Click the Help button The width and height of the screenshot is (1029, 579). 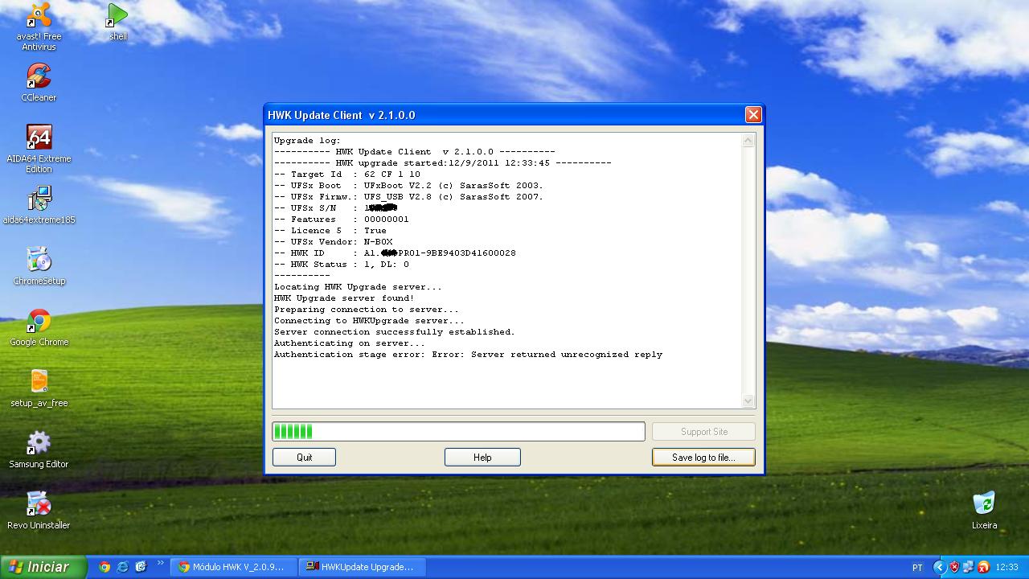[482, 458]
